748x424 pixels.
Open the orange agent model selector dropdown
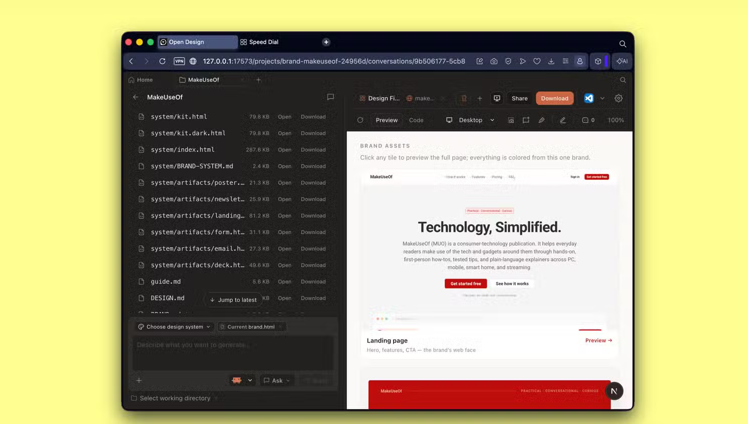[x=242, y=380]
